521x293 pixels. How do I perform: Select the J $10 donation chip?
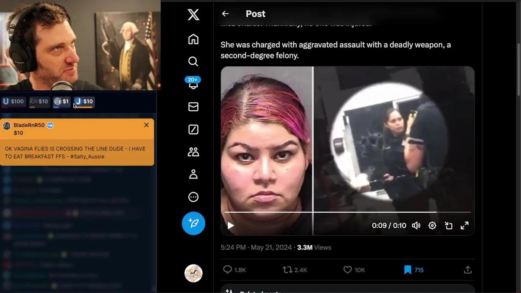pos(84,101)
